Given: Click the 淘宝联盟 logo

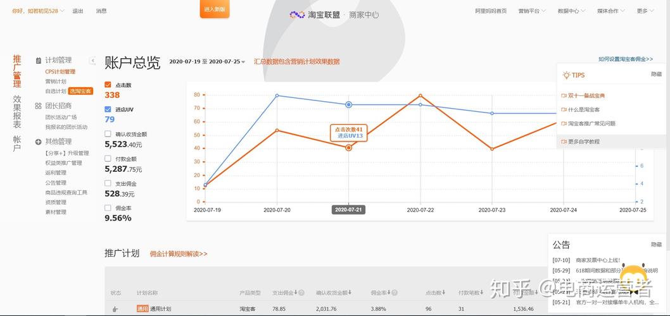Looking at the screenshot, I should click(315, 15).
